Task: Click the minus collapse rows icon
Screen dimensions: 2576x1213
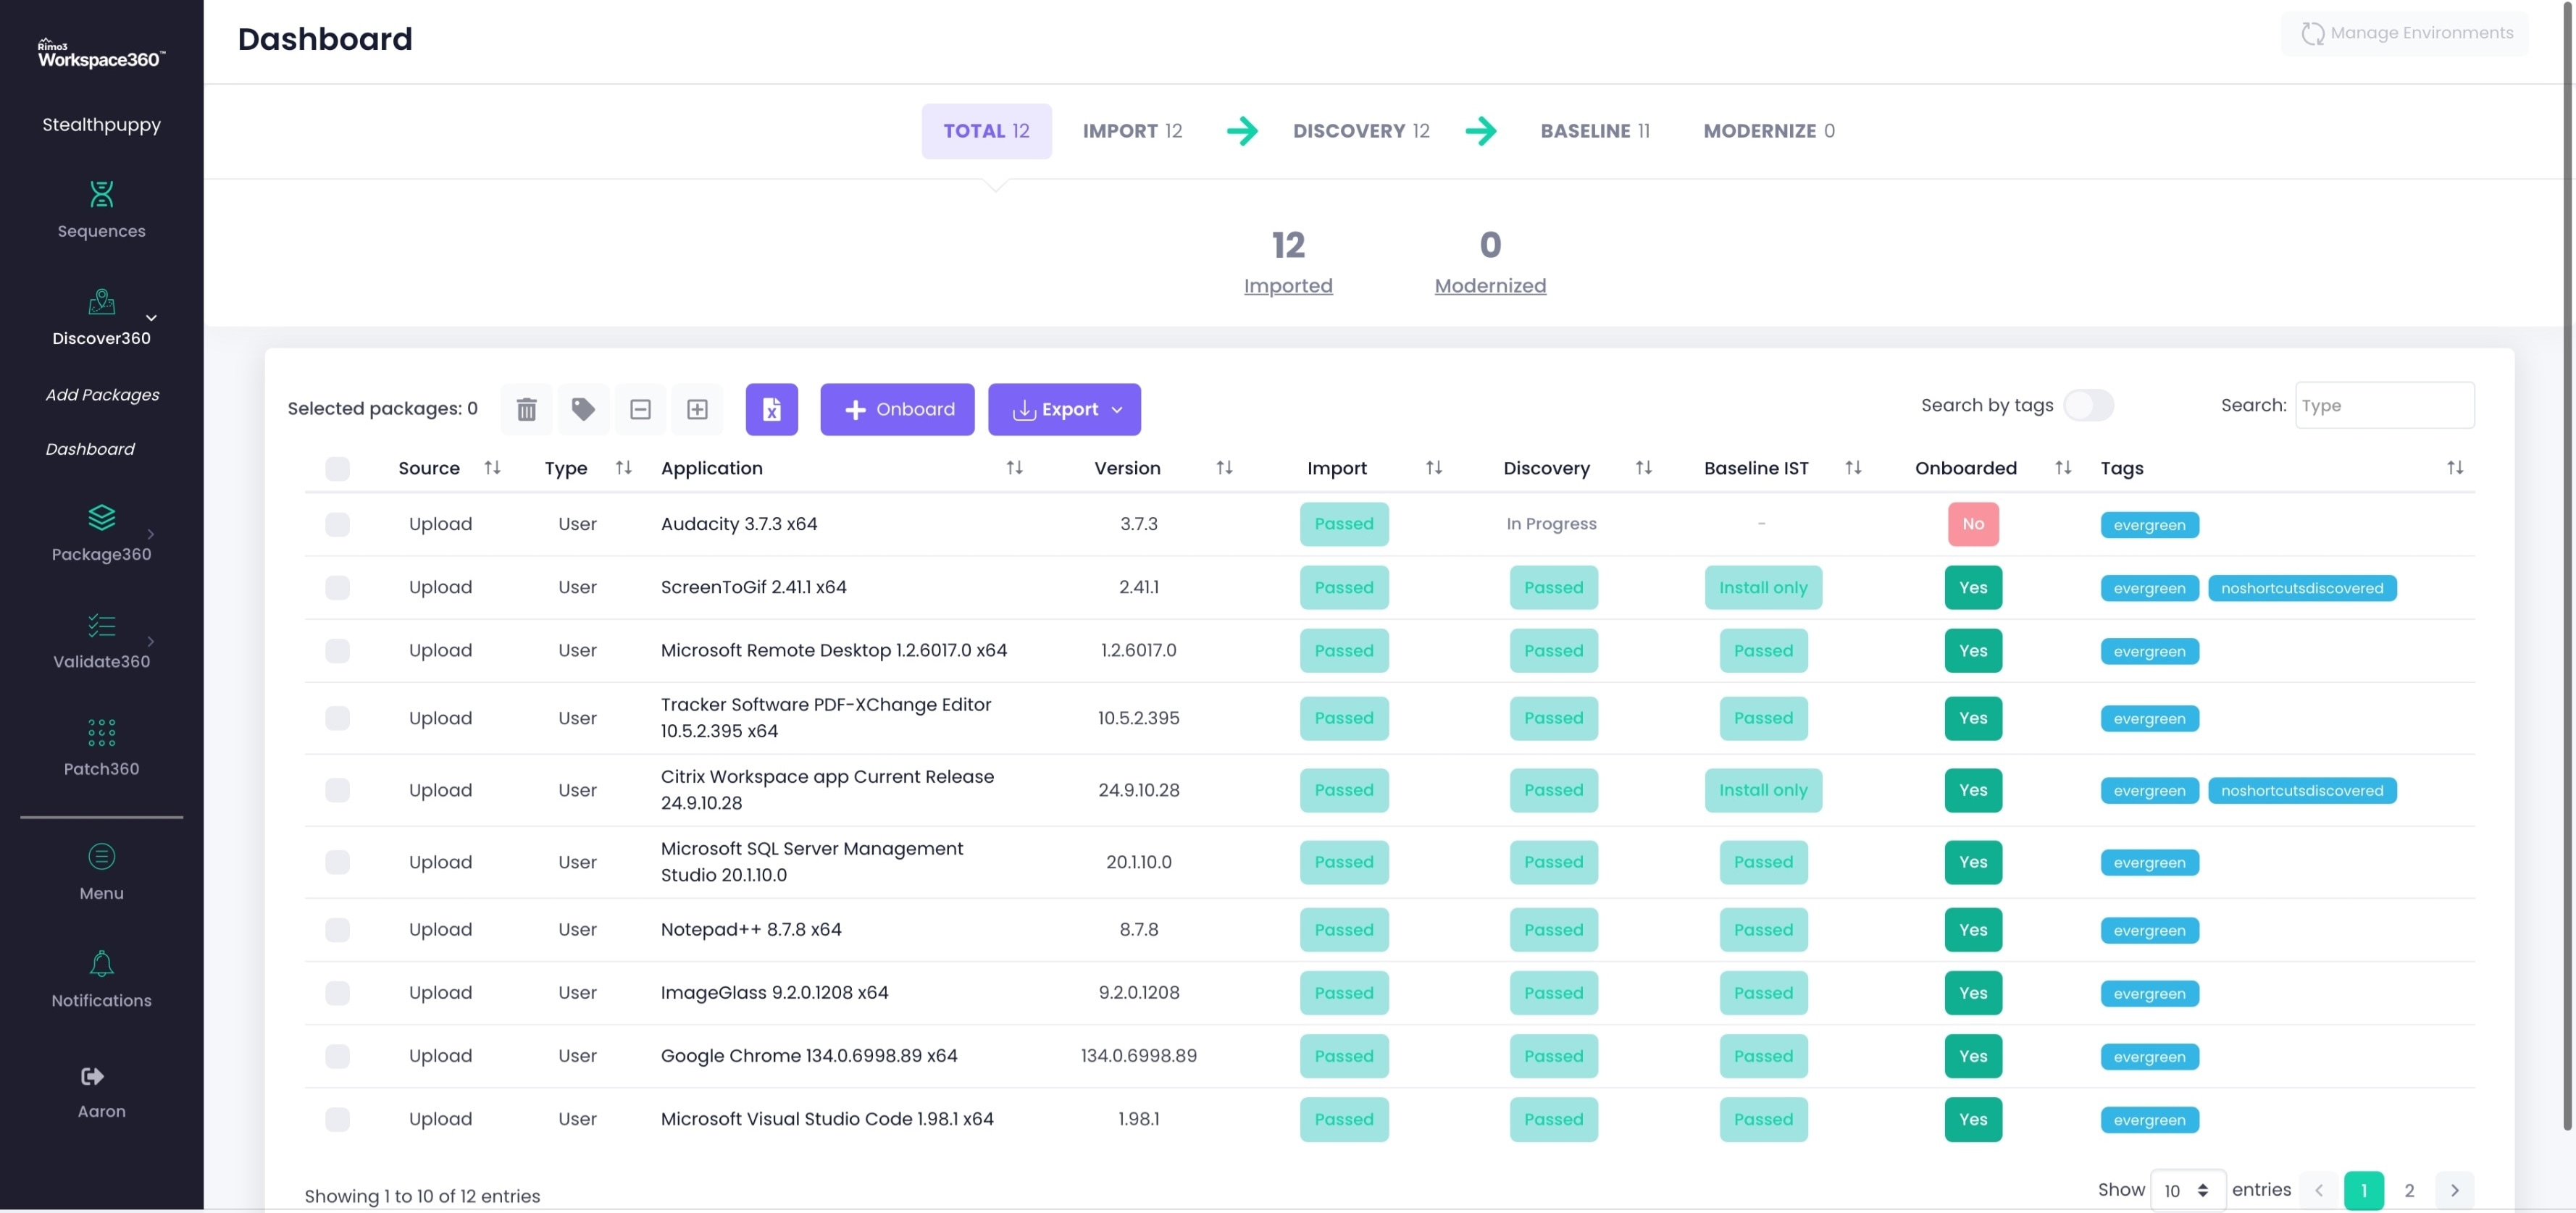Action: (640, 409)
